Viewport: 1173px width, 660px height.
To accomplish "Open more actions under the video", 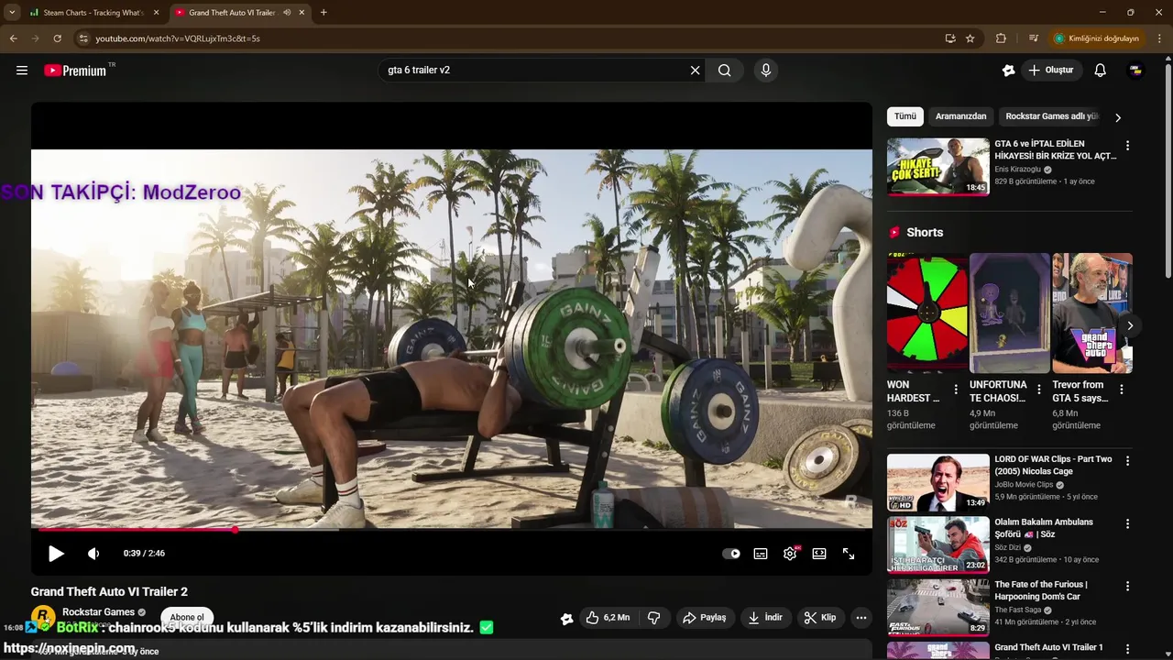I will point(861,618).
